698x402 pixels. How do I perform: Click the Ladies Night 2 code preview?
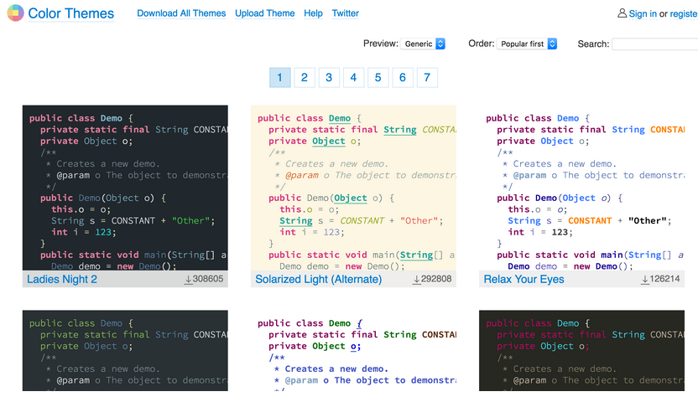[x=125, y=188]
